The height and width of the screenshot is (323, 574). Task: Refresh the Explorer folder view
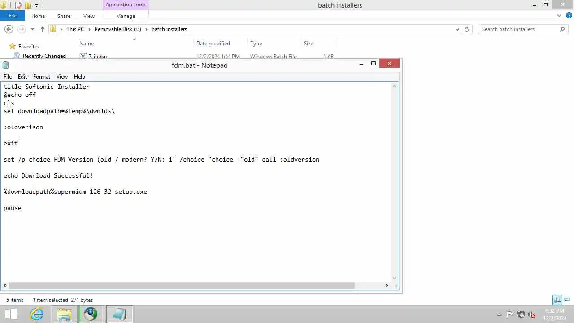tap(467, 29)
